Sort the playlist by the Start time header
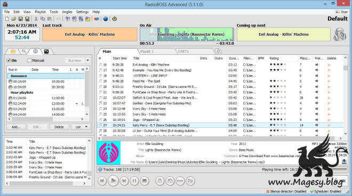Viewport: 352px width, 196px height. 119,58
